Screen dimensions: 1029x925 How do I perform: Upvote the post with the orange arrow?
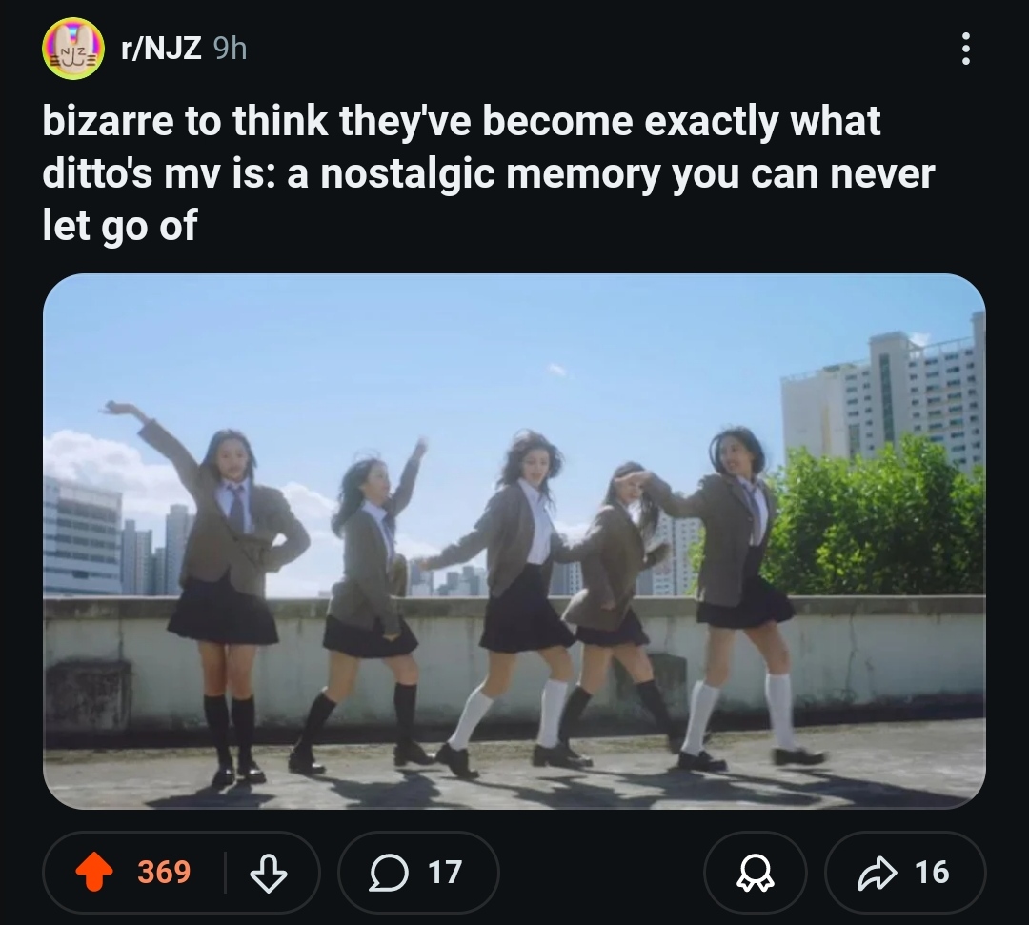click(x=94, y=872)
